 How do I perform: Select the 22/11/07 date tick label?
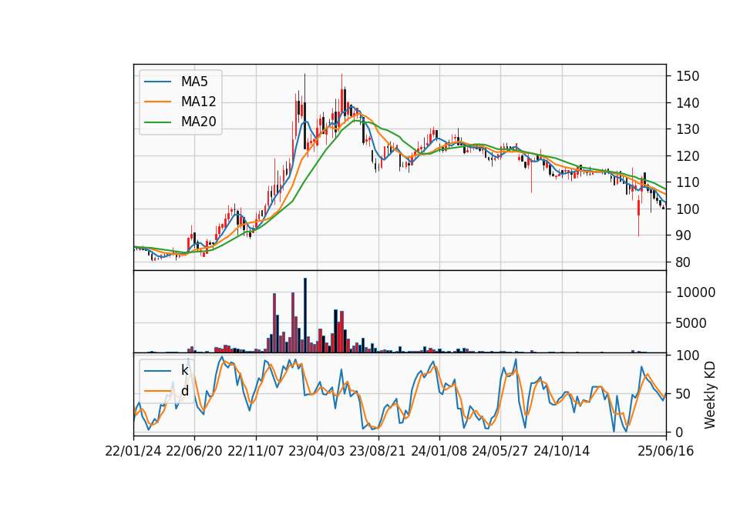pyautogui.click(x=256, y=451)
